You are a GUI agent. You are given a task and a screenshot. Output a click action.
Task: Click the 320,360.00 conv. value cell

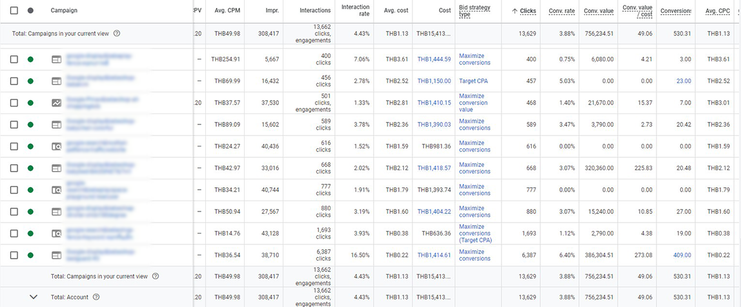599,168
